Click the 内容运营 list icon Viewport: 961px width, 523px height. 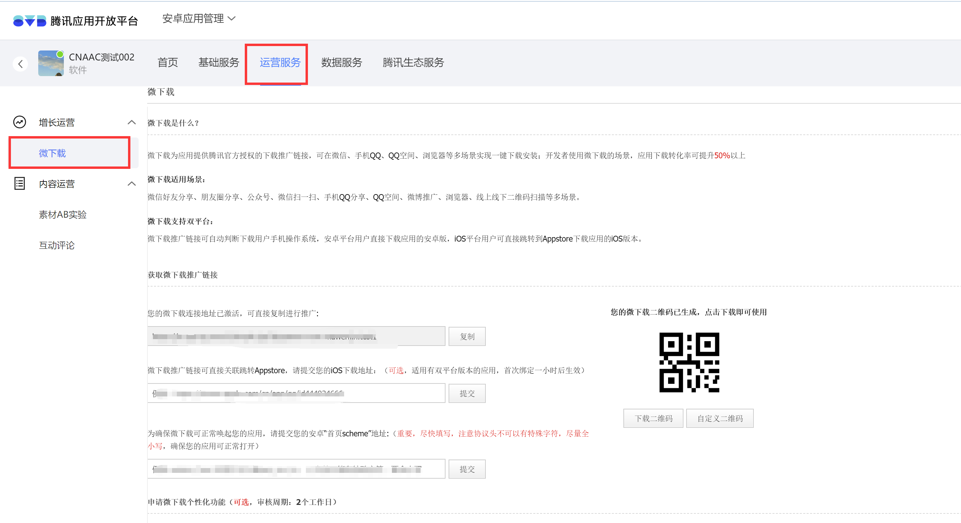[x=19, y=184]
